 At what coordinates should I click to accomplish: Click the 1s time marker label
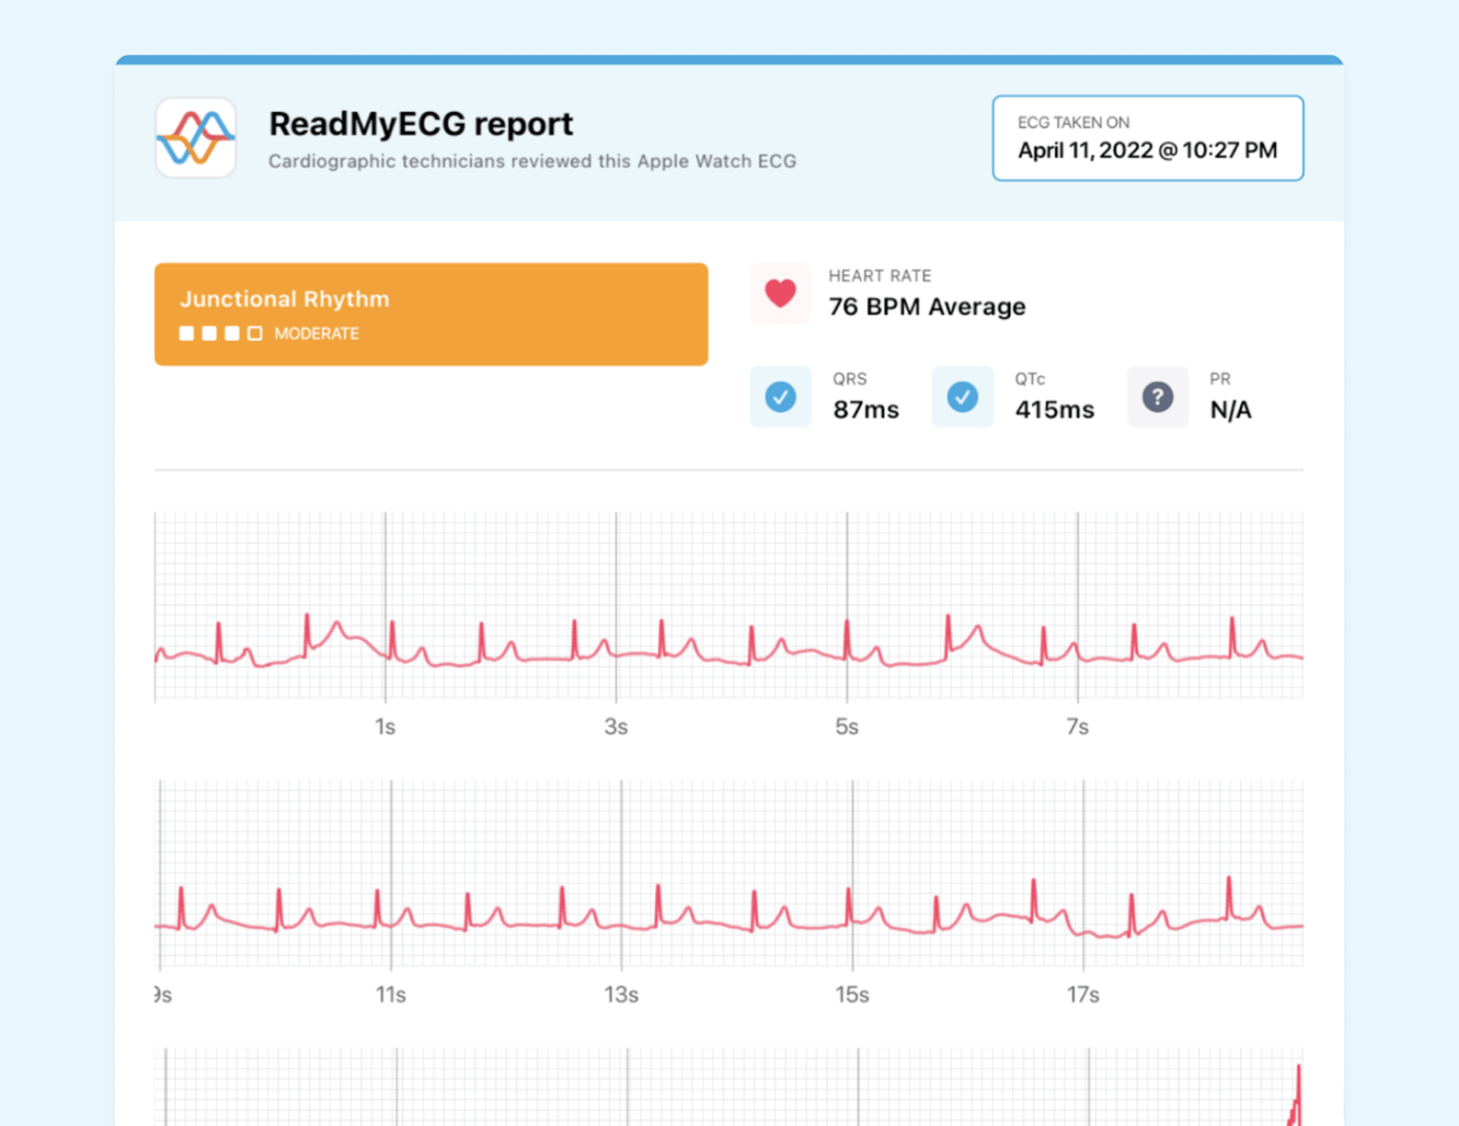[385, 726]
